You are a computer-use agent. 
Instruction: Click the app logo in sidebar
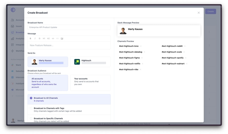click(13, 10)
